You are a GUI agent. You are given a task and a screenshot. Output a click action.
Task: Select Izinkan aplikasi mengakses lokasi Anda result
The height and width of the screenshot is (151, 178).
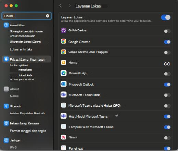coord(22,72)
